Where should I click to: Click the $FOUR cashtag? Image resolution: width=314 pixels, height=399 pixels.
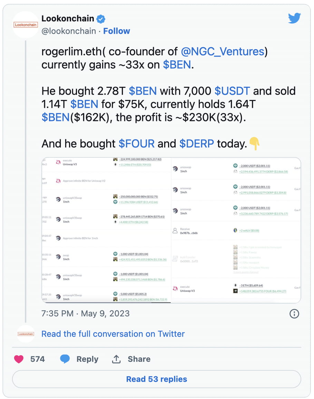pyautogui.click(x=137, y=143)
